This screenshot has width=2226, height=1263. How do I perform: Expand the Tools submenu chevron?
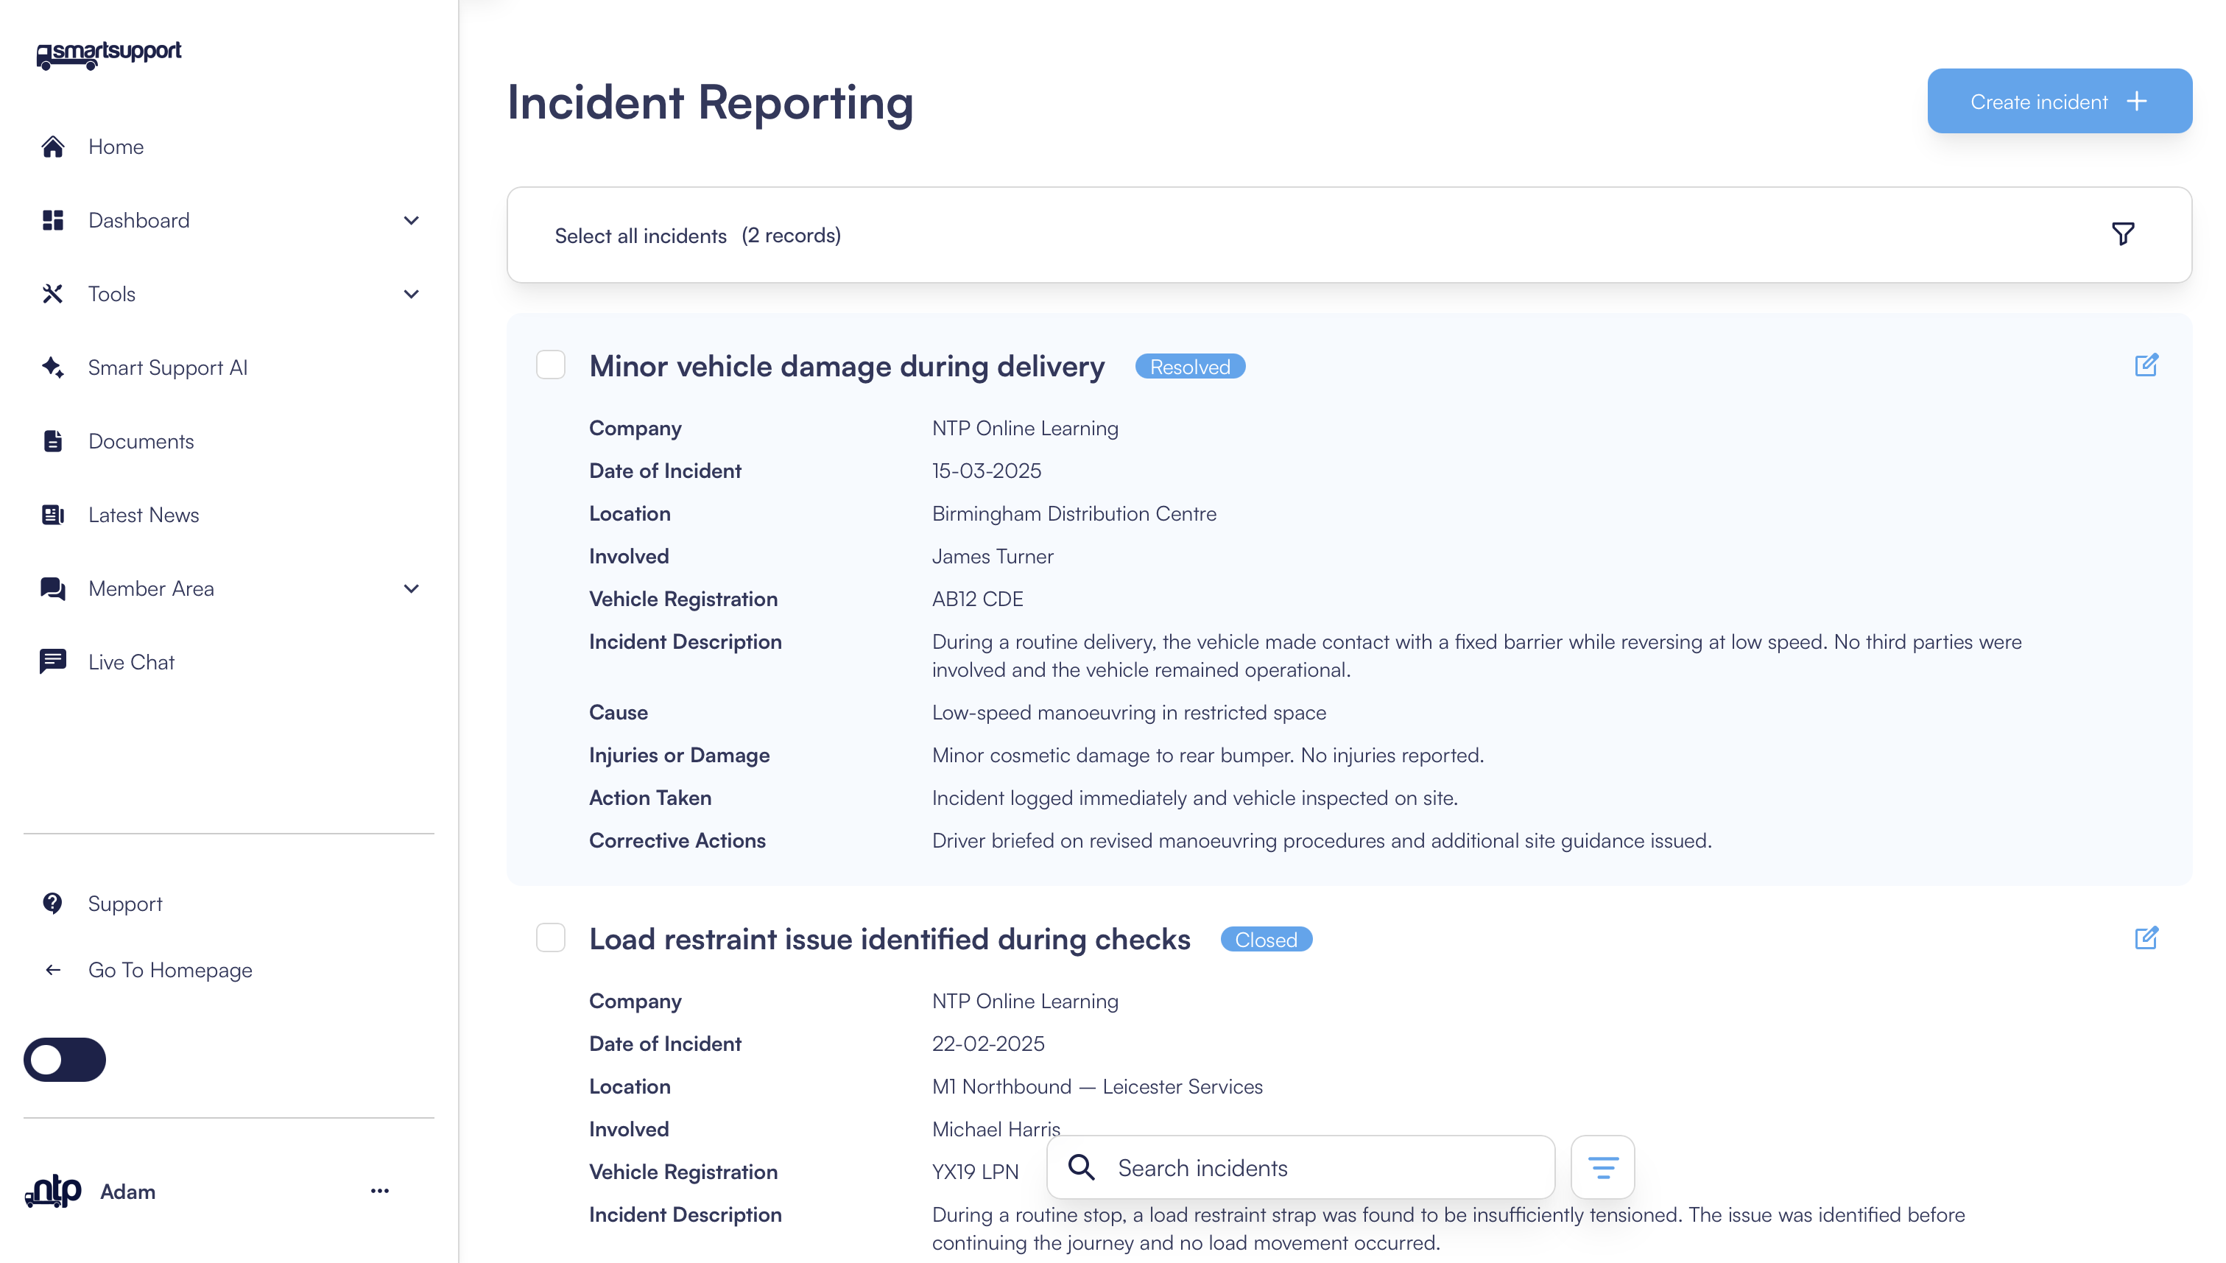(x=411, y=294)
